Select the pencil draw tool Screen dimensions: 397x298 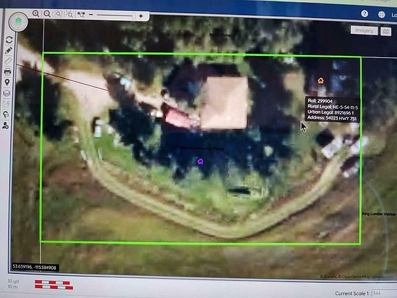tap(8, 50)
